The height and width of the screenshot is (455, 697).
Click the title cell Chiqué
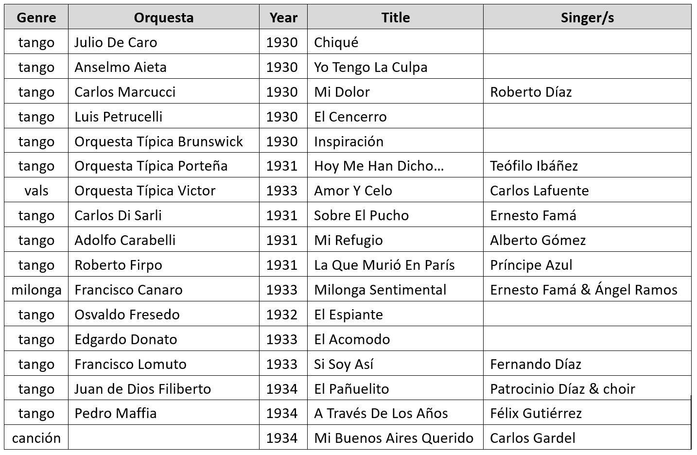pos(336,42)
